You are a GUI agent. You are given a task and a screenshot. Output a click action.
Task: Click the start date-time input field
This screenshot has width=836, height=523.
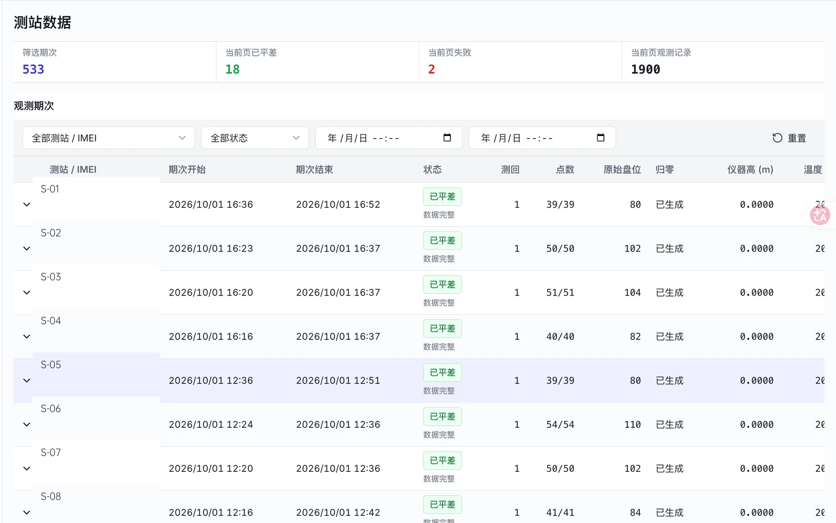388,138
